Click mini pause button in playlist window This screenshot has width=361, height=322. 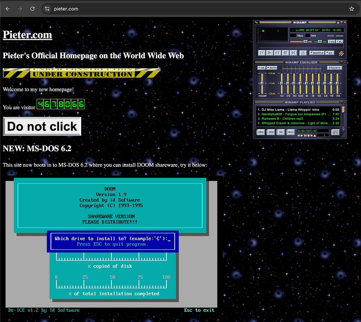click(x=305, y=136)
